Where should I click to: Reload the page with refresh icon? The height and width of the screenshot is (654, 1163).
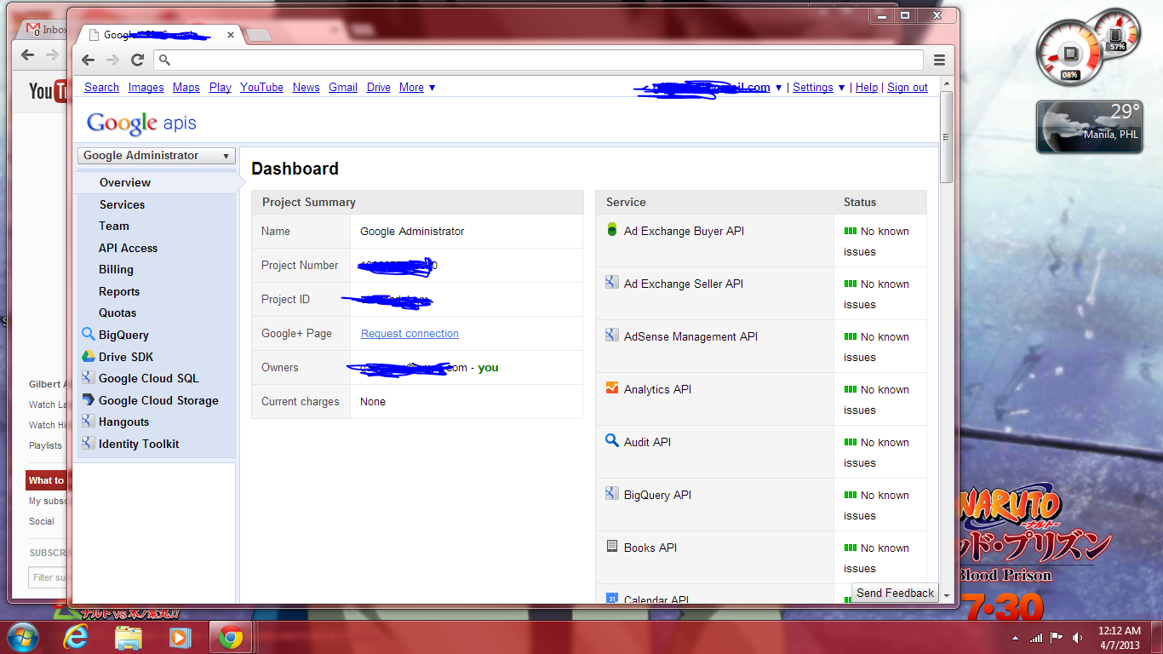(x=137, y=60)
